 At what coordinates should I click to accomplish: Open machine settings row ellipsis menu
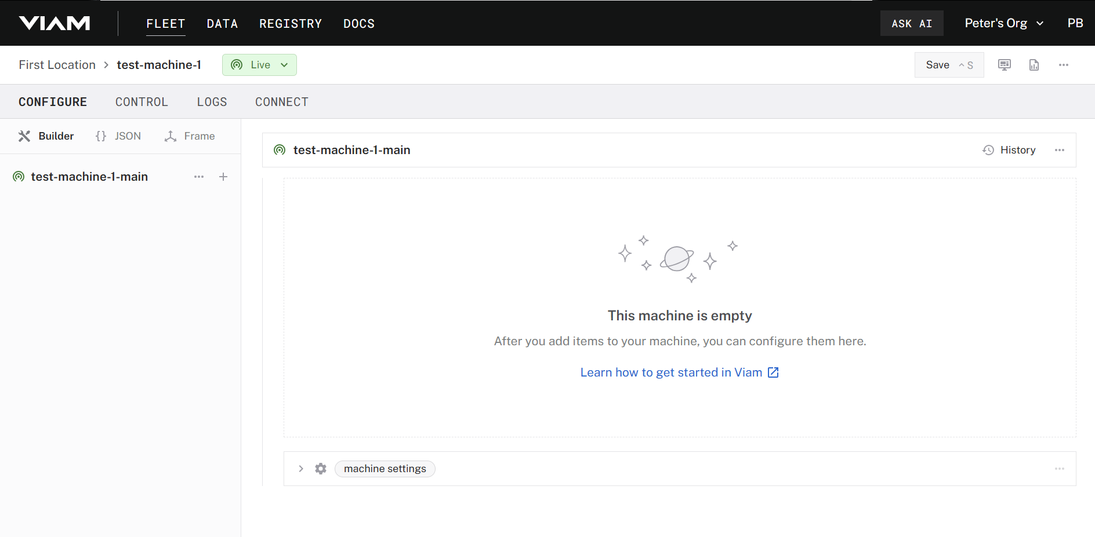tap(1060, 469)
